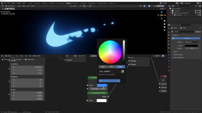Click the Use Nodes button in World properties
The height and width of the screenshot is (113, 202).
(186, 38)
